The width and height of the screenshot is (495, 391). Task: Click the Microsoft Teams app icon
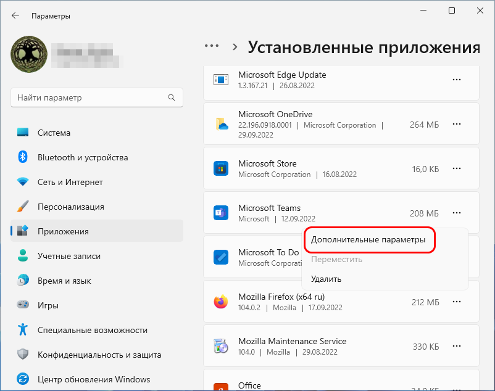tap(221, 213)
